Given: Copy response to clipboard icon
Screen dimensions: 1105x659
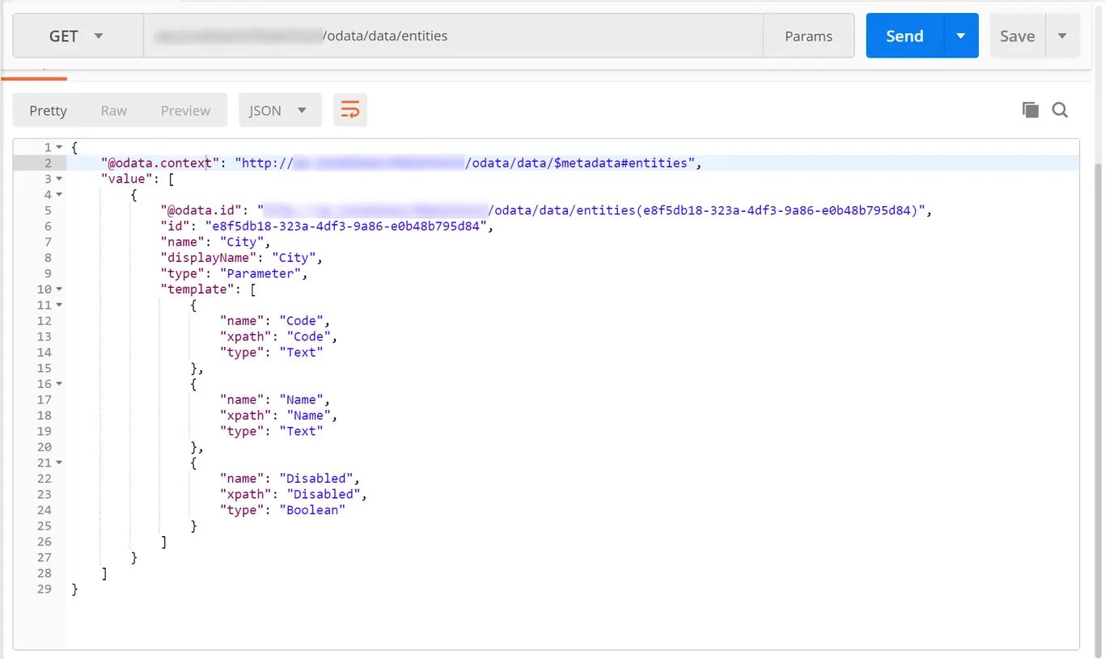Looking at the screenshot, I should click(x=1030, y=110).
